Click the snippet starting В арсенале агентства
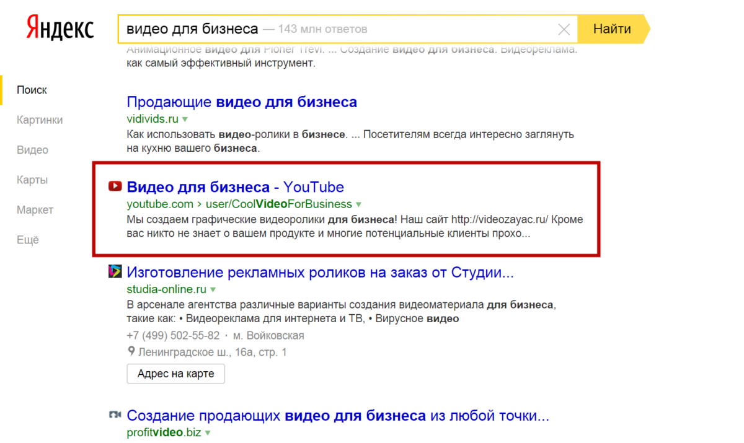 [342, 312]
